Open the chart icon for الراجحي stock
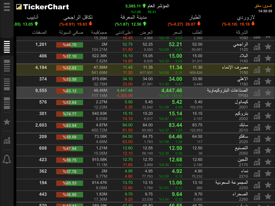Image resolution: width=275 pixels, height=206 pixels. pos(257,46)
